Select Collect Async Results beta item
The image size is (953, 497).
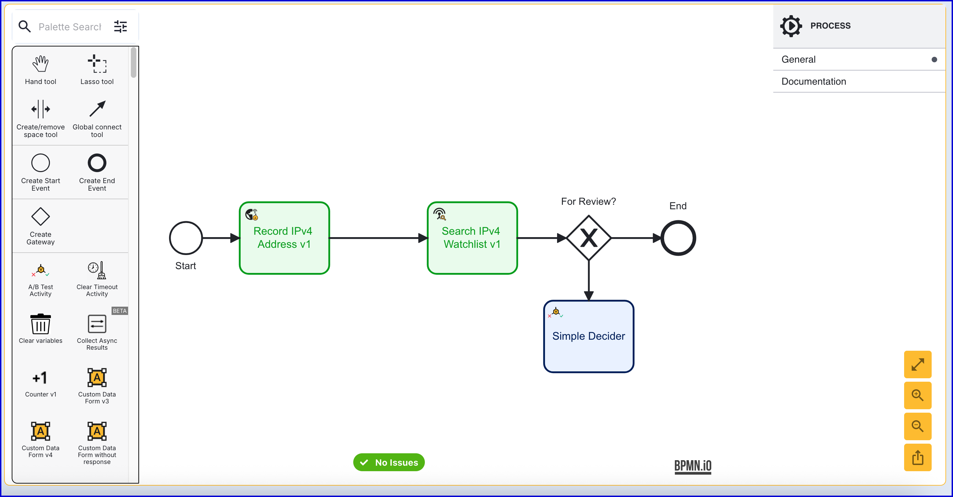pyautogui.click(x=97, y=324)
